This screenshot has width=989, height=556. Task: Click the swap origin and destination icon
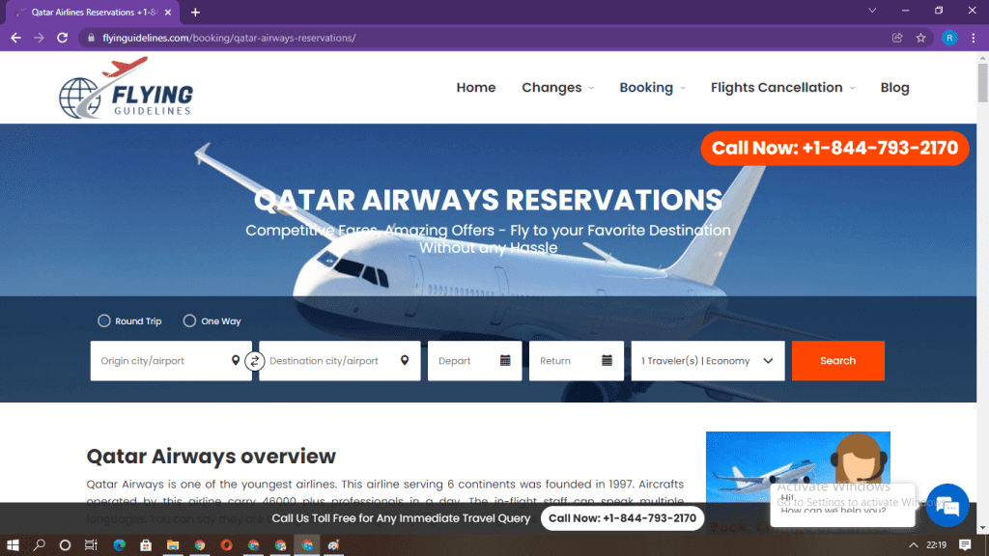click(x=255, y=361)
